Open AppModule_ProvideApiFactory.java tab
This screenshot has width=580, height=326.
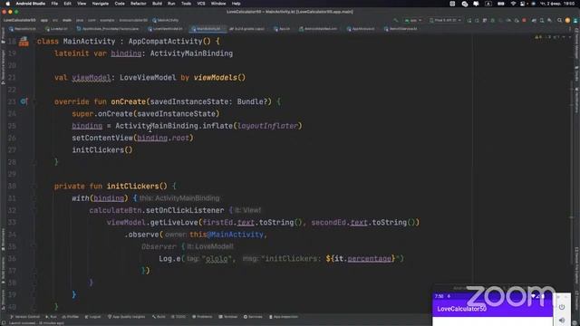click(108, 29)
